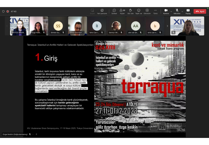Viewport: 209px width, 145px height.
Task: Select idris can ır participant Iı avatar
Action: 155,26
